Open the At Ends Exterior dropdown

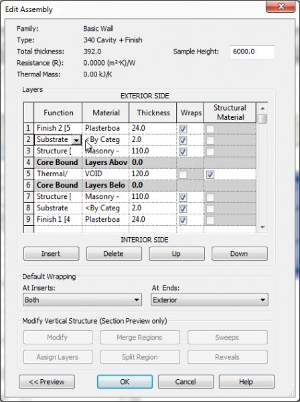(x=210, y=299)
